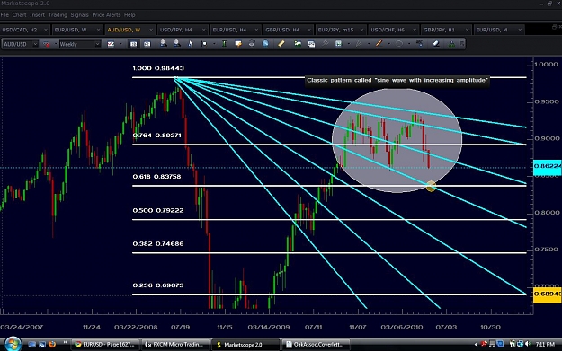
Task: Click the add indicator chart icon
Action: 298,44
